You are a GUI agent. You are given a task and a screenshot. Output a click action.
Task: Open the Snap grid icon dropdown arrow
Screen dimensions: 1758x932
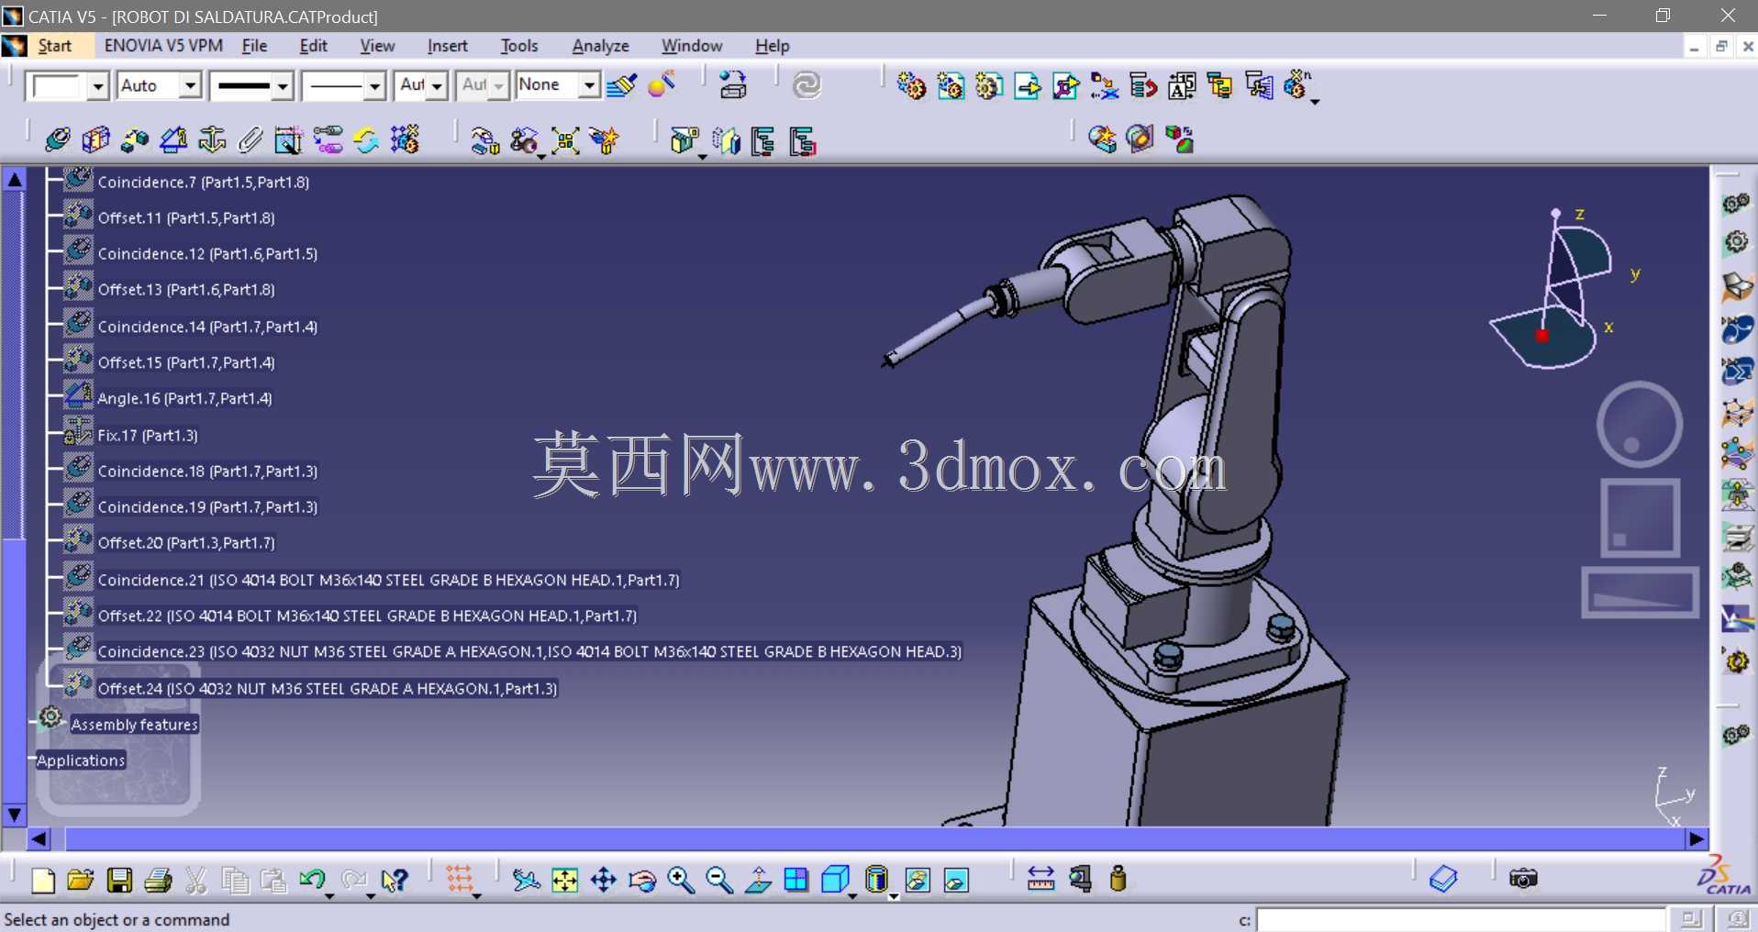coord(477,894)
